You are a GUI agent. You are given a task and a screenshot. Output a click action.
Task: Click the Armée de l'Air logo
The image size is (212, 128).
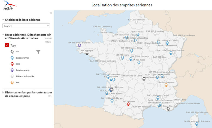10,5
